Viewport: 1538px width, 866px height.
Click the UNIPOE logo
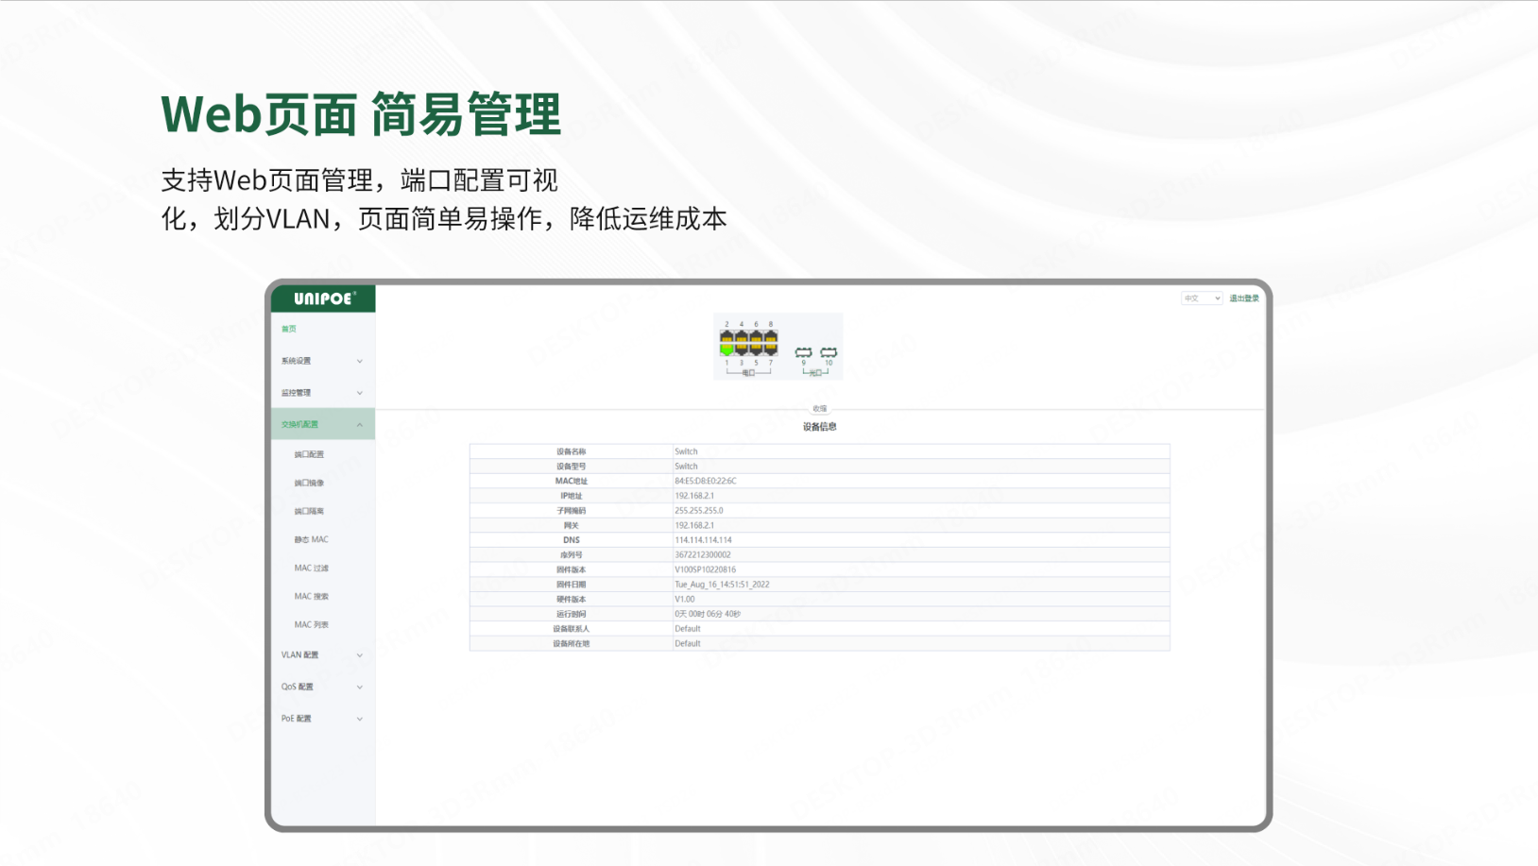pos(324,298)
